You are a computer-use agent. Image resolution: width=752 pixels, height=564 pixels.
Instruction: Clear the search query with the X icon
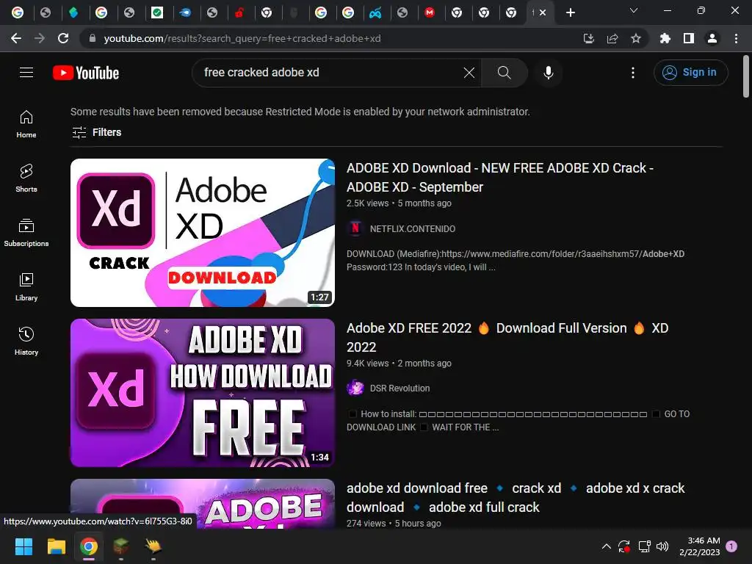tap(469, 73)
